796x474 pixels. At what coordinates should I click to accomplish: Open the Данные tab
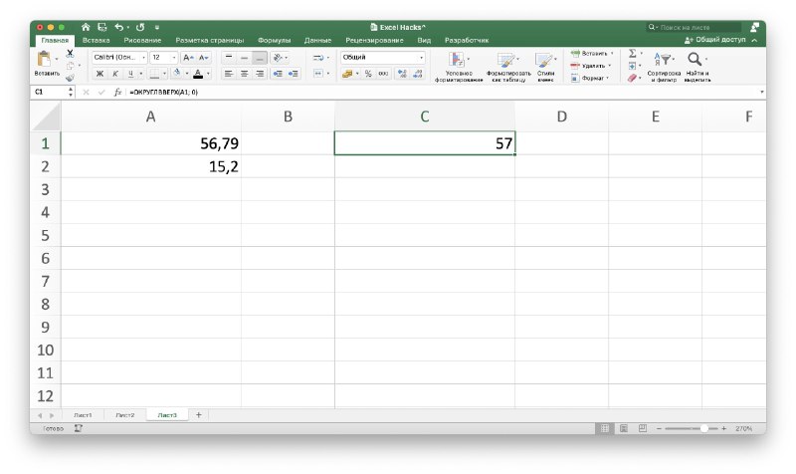point(317,40)
